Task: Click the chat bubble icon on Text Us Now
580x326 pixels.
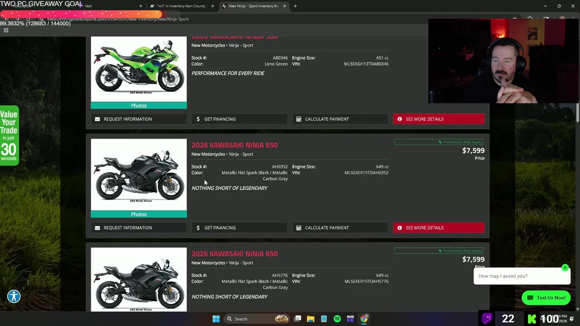Action: tap(530, 298)
